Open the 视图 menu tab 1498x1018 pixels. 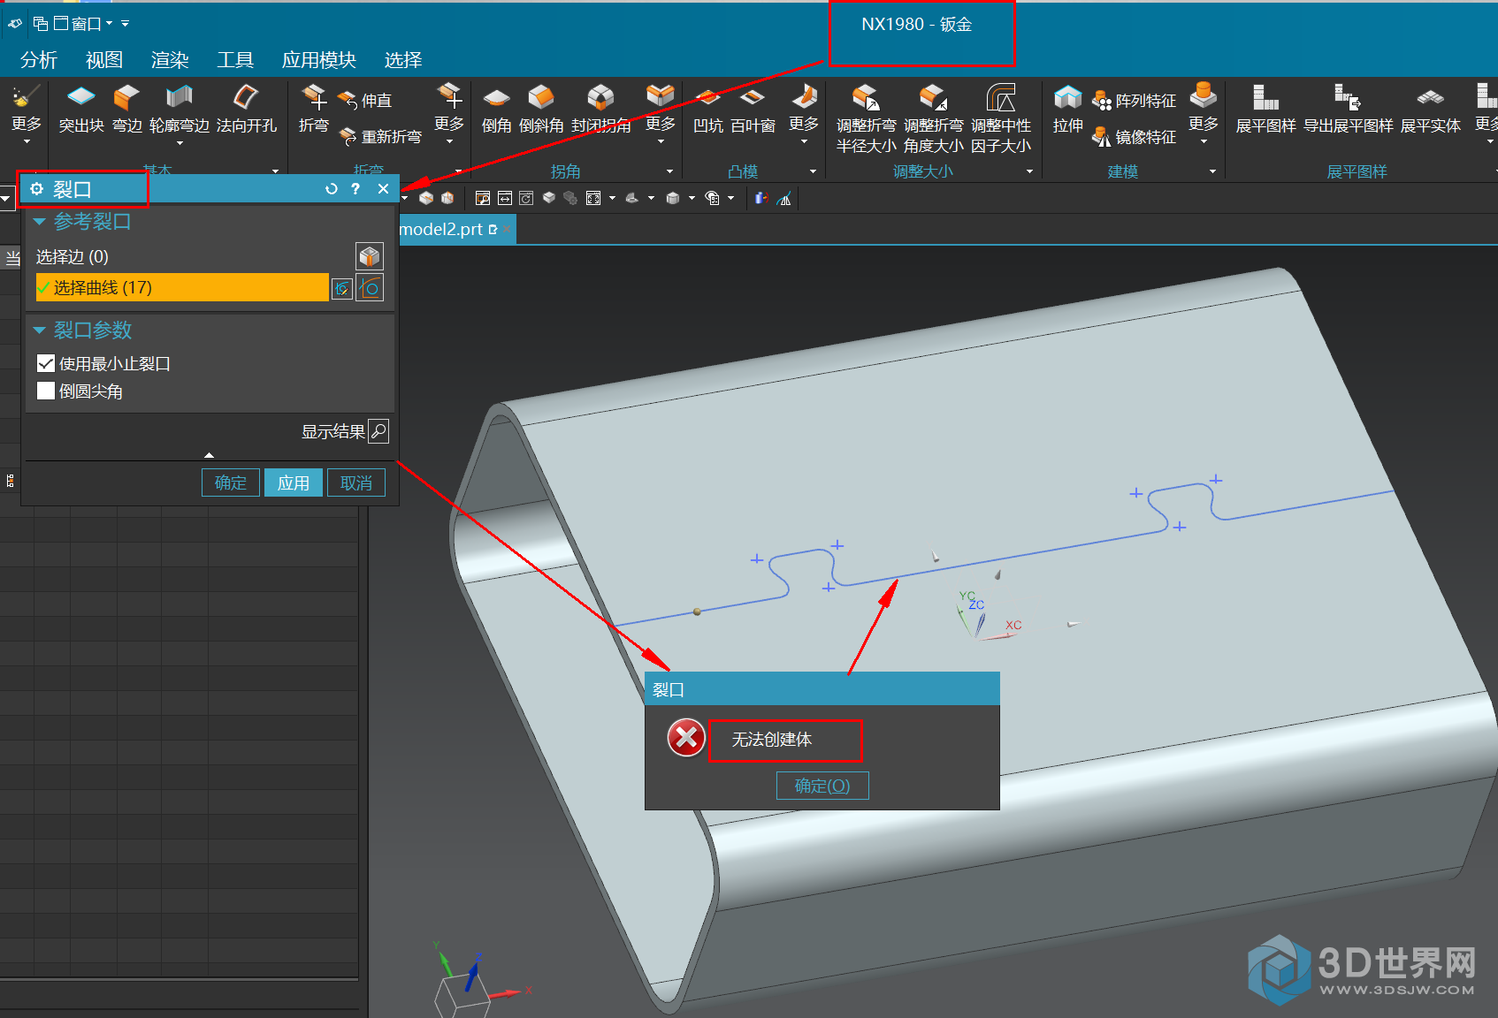(104, 60)
